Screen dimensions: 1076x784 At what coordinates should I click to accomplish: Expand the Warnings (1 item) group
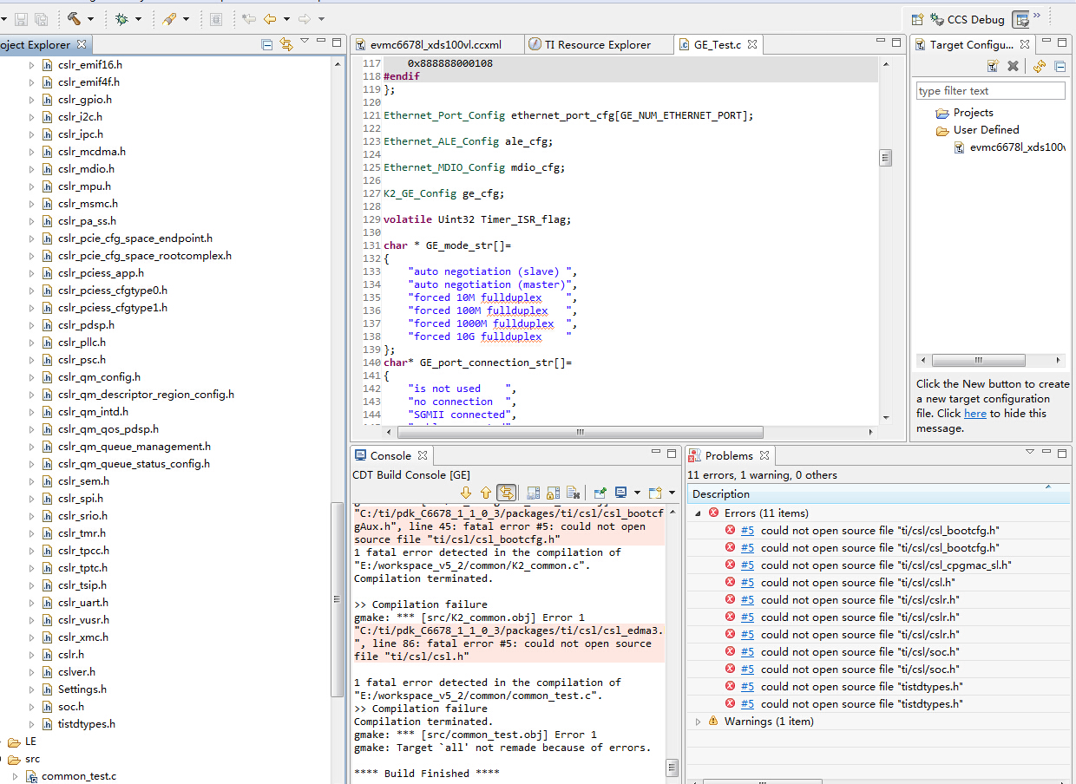coord(699,722)
